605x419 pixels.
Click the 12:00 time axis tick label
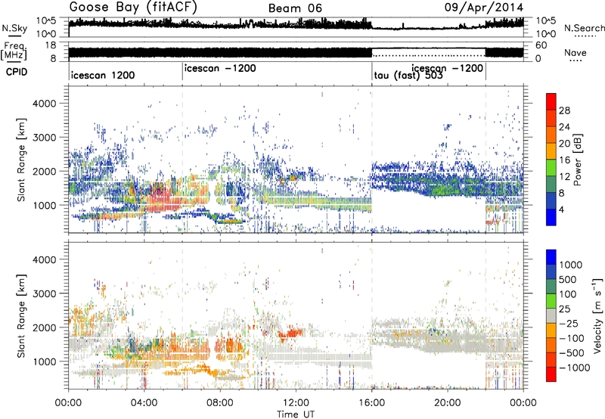pos(296,403)
